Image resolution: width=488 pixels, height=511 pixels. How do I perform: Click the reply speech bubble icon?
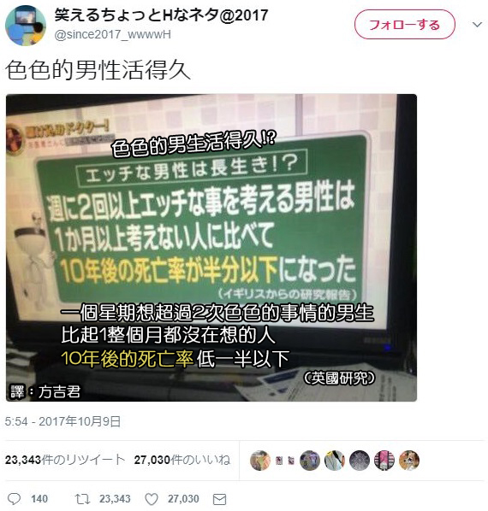(x=14, y=499)
